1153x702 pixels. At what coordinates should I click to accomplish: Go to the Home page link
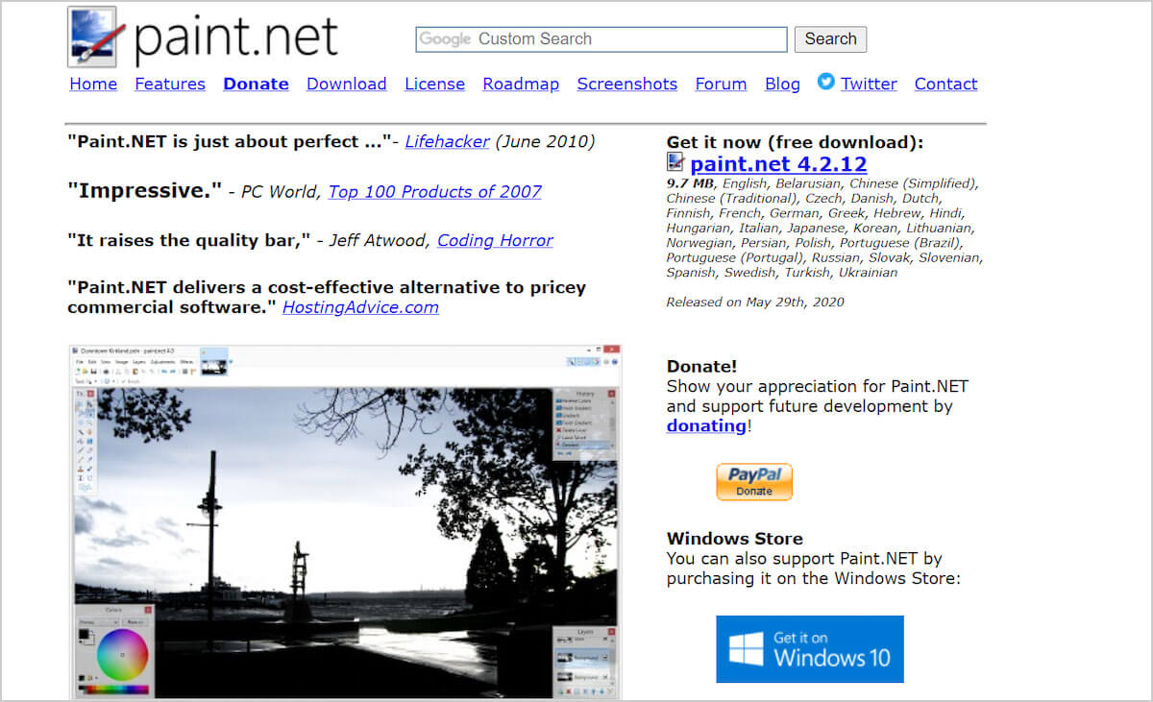93,84
